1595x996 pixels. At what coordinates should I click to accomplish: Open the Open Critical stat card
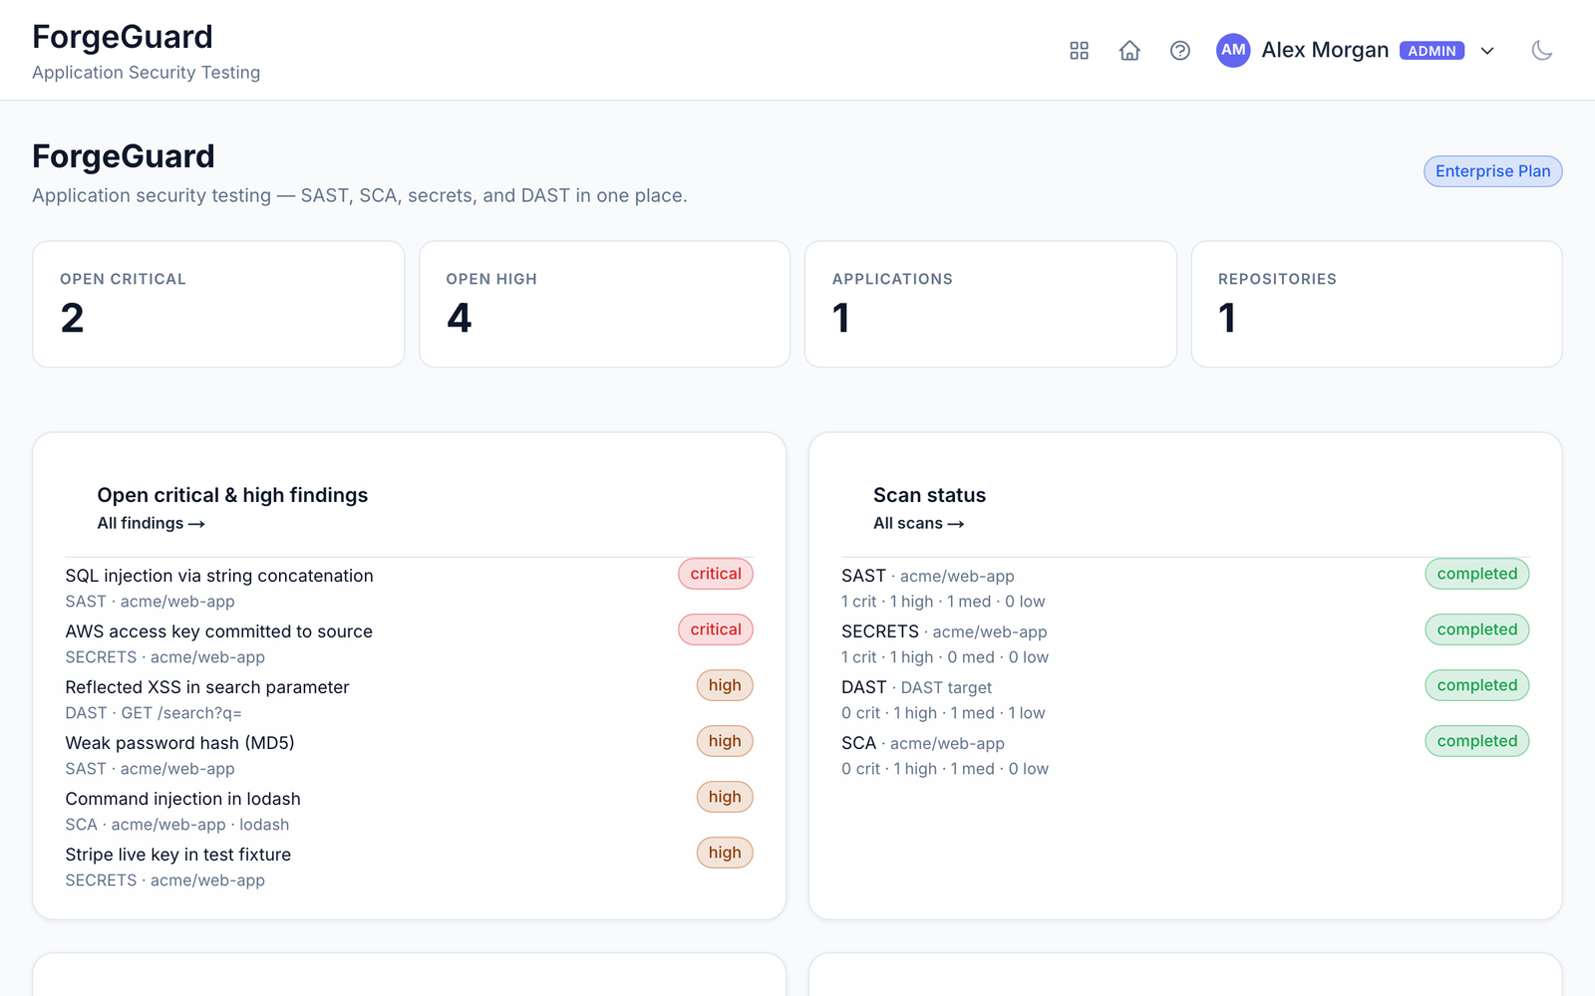pyautogui.click(x=218, y=304)
